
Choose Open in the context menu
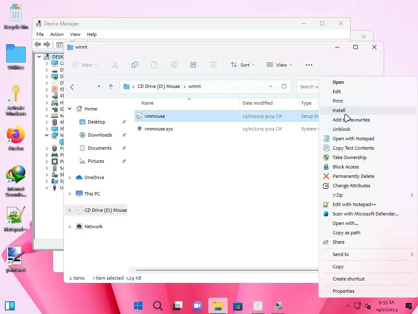click(368, 82)
